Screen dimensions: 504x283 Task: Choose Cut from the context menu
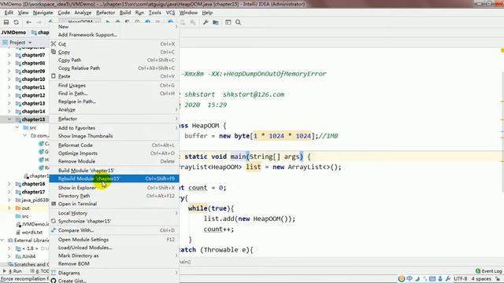point(114,44)
